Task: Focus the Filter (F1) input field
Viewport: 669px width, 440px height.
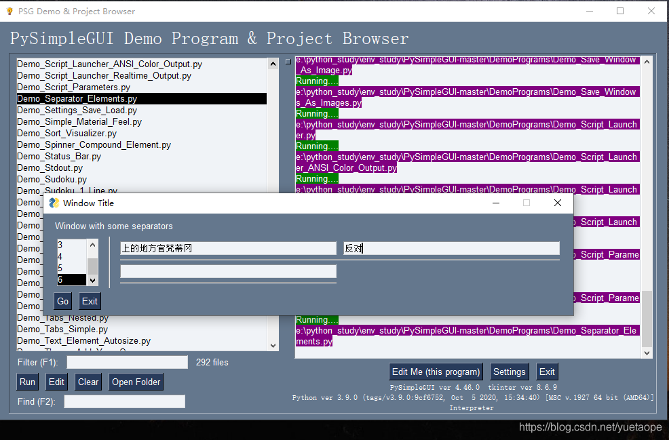Action: tap(127, 363)
